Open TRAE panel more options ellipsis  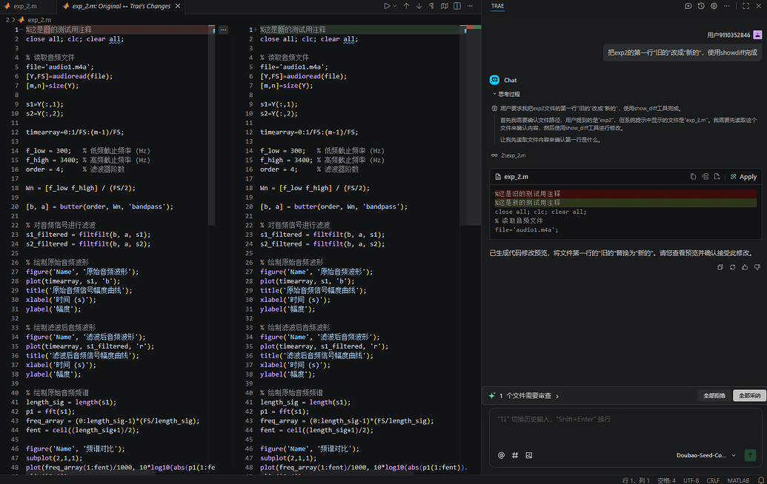click(x=726, y=6)
